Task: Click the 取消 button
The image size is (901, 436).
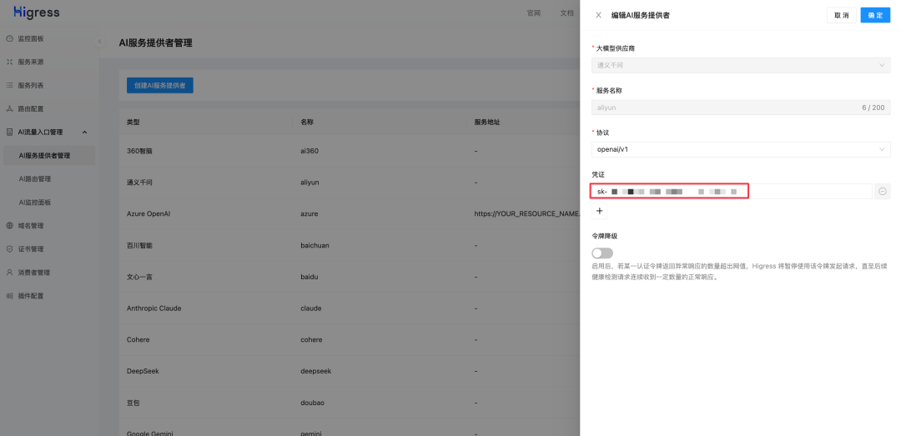Action: 841,16
